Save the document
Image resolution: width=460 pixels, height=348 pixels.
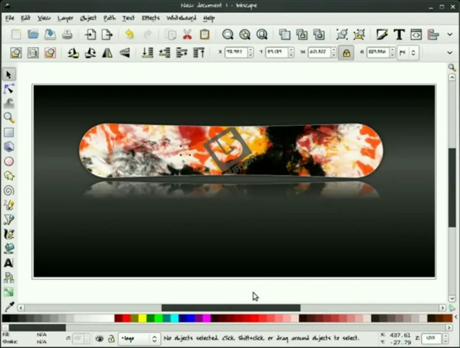50,35
